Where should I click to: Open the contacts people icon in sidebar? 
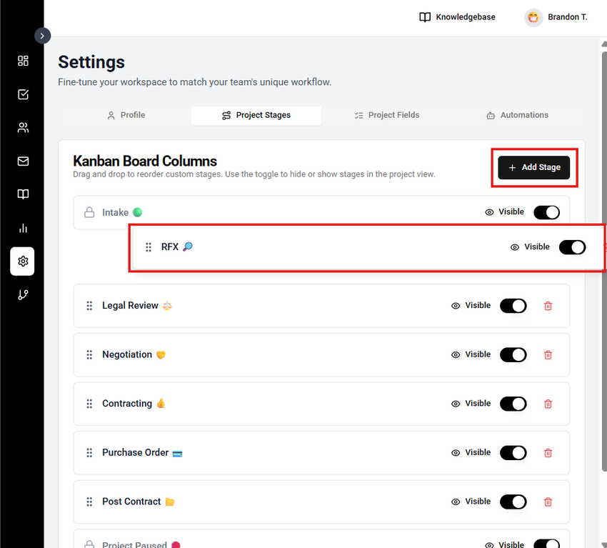23,128
